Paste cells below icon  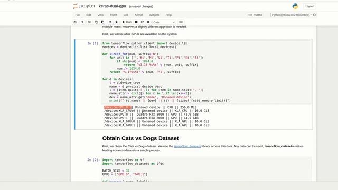tap(102, 22)
